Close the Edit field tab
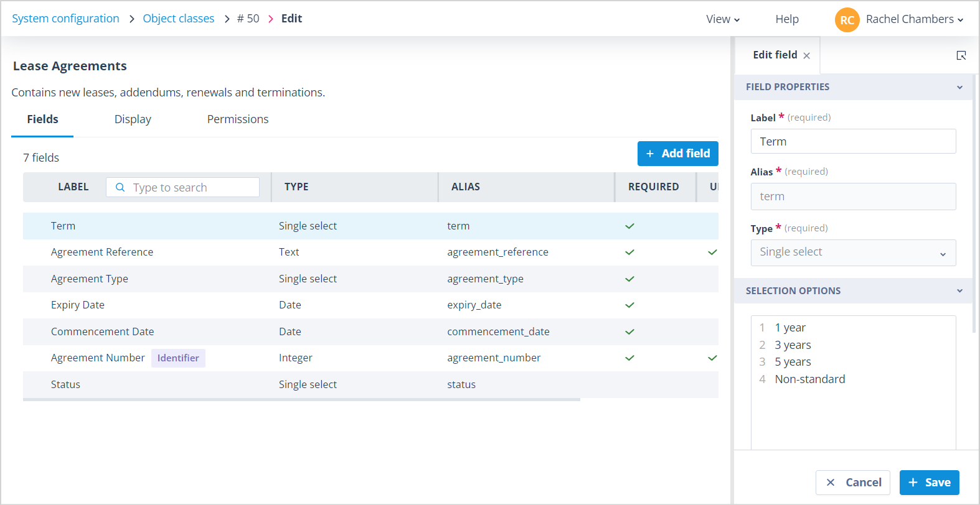This screenshot has width=980, height=505. pos(807,55)
